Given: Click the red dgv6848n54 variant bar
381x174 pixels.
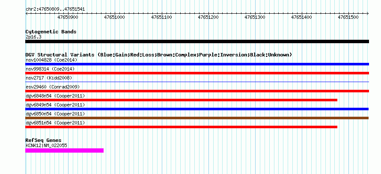Looking at the screenshot, I should coord(181,100).
